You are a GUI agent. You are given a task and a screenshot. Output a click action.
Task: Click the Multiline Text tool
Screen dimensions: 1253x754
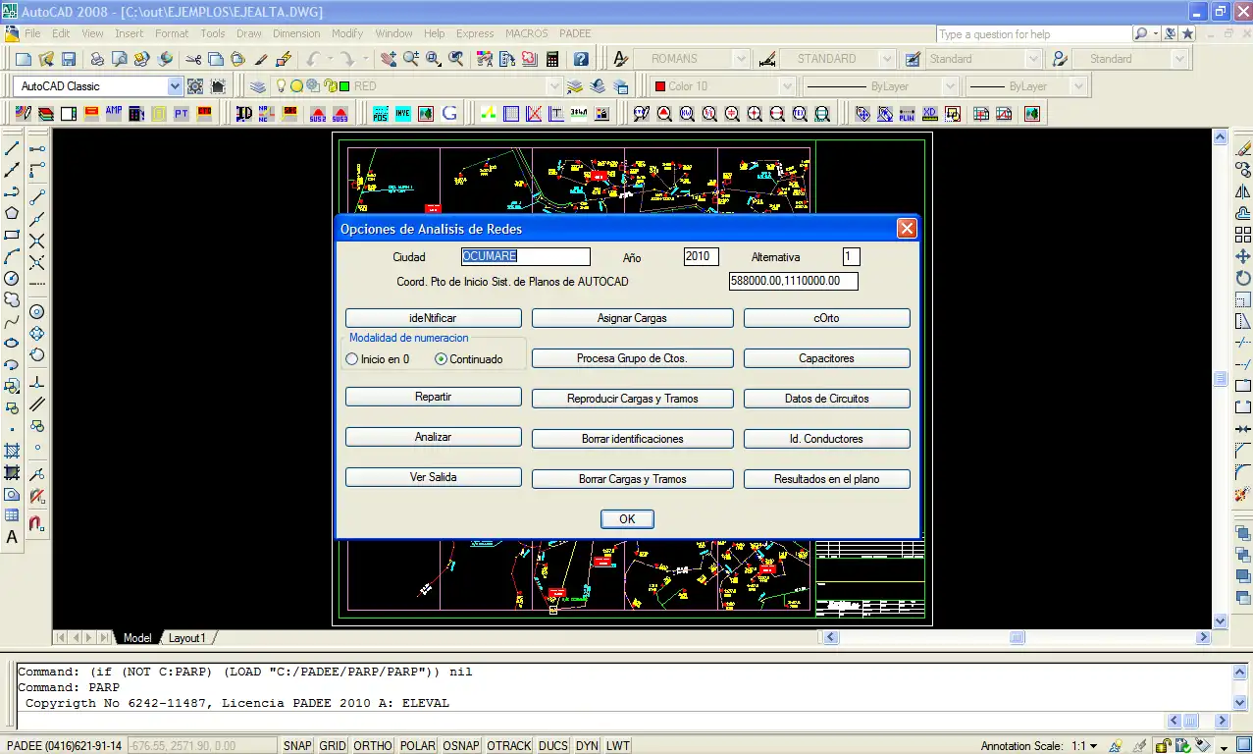[x=13, y=537]
